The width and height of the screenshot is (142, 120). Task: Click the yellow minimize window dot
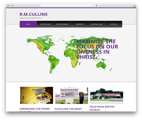pos(10,5)
